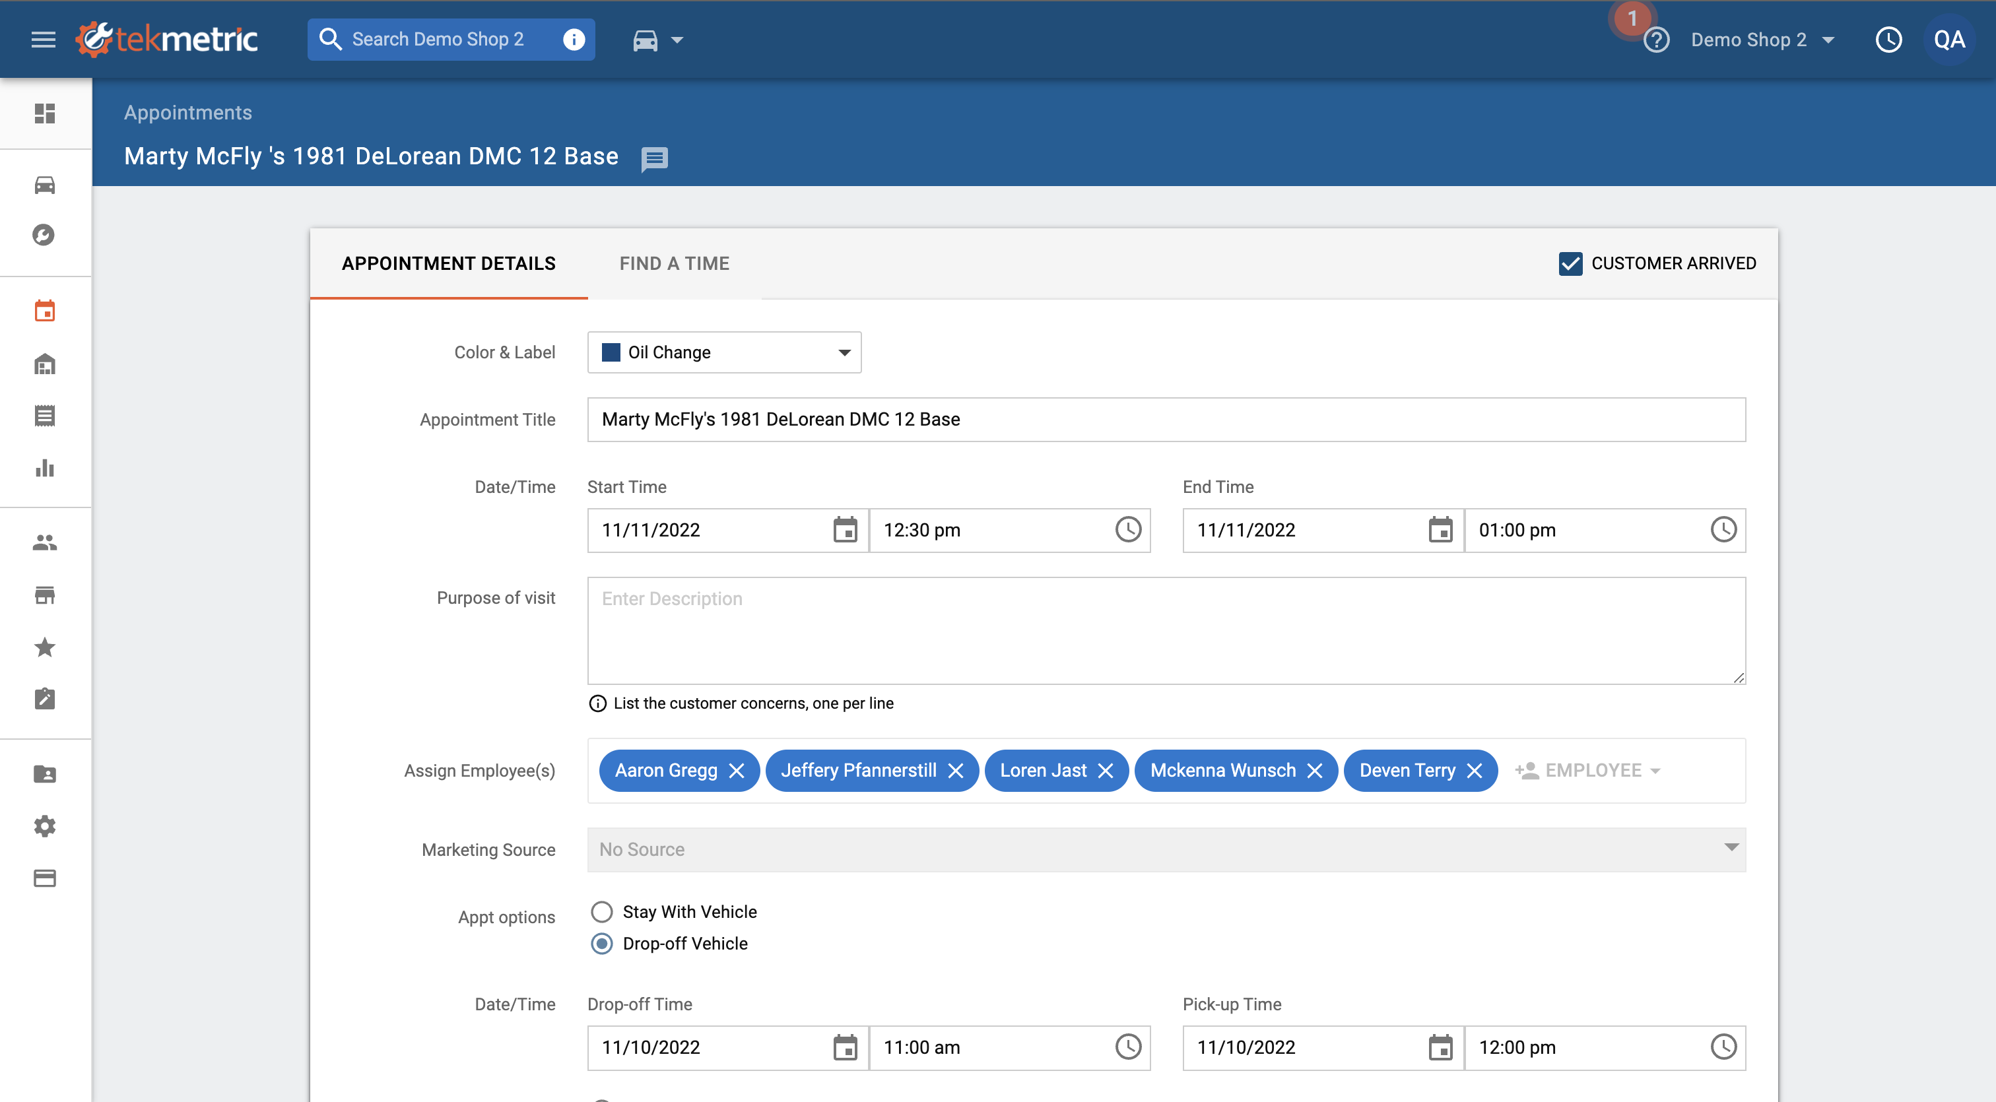Open the hamburger navigation menu

click(x=44, y=40)
